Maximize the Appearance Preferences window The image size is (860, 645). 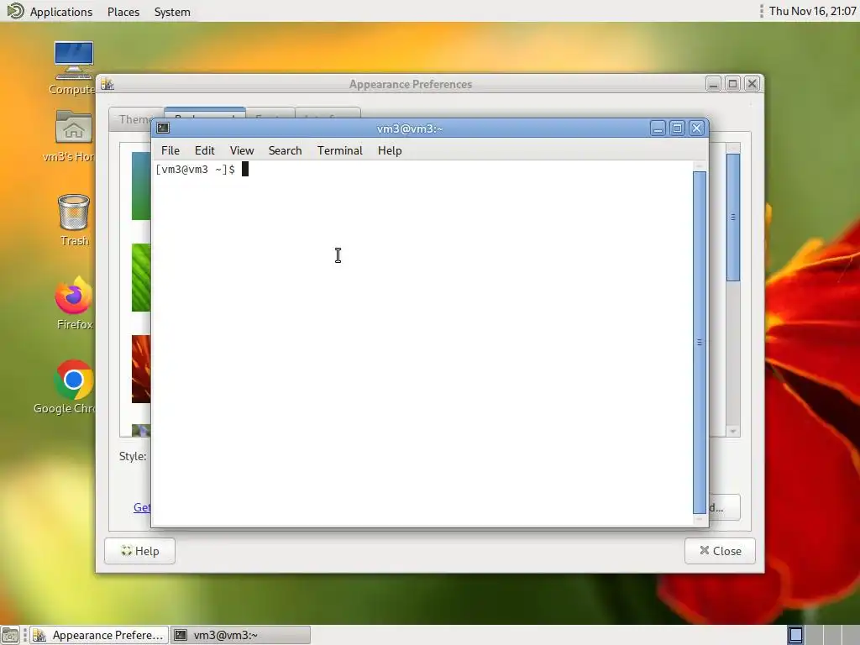tap(732, 84)
